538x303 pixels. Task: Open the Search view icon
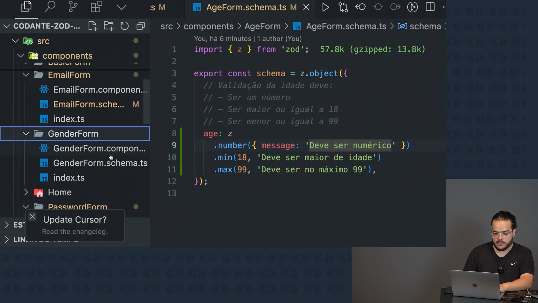point(50,7)
